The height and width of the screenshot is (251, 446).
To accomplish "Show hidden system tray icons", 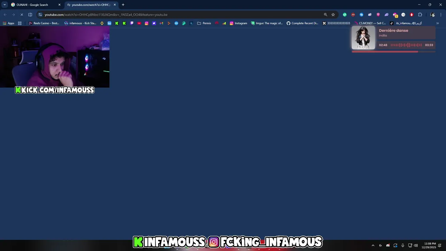I will [x=373, y=245].
